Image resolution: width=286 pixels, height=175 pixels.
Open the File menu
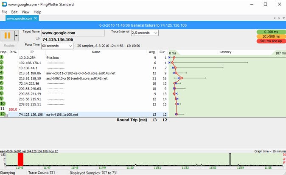4,12
